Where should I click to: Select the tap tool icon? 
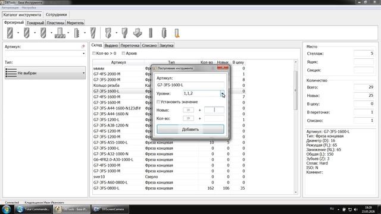tap(164, 33)
